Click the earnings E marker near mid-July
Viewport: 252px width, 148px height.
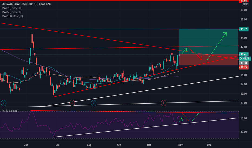coord(72,103)
